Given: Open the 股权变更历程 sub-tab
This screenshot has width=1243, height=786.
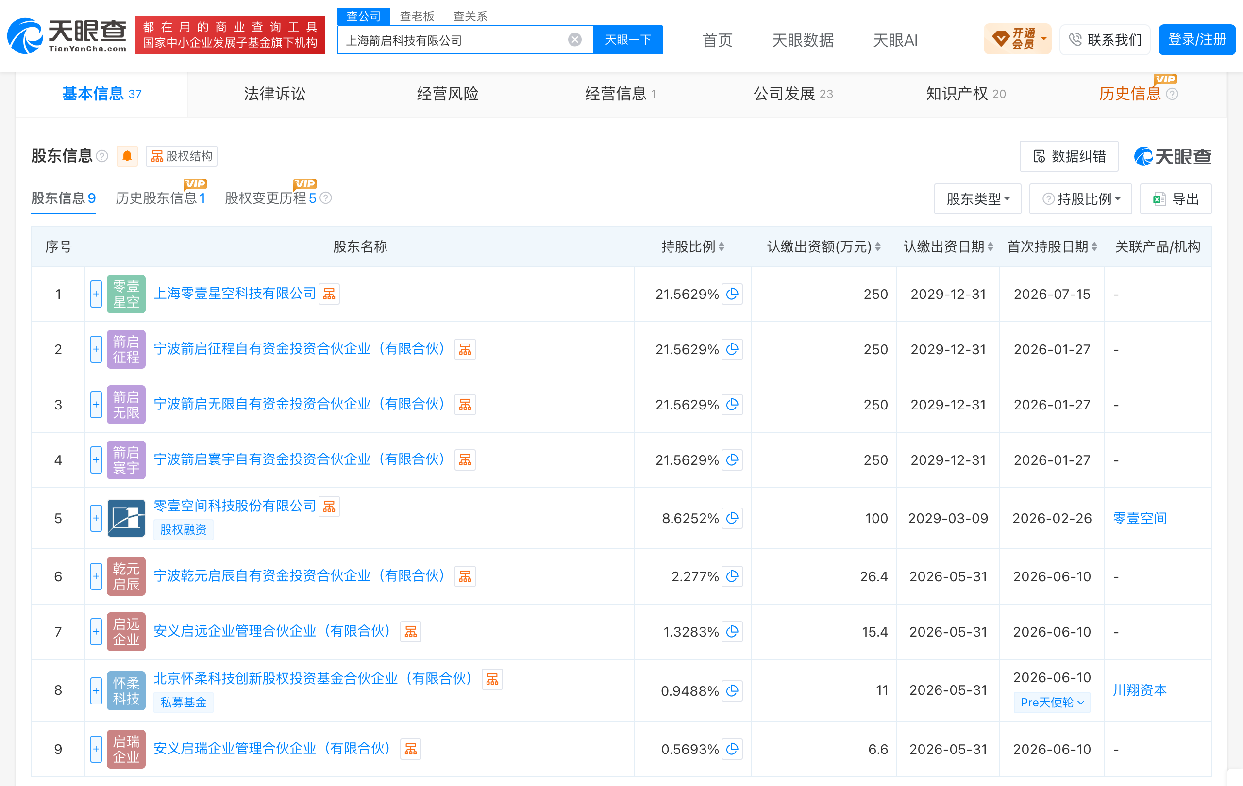Looking at the screenshot, I should [270, 198].
